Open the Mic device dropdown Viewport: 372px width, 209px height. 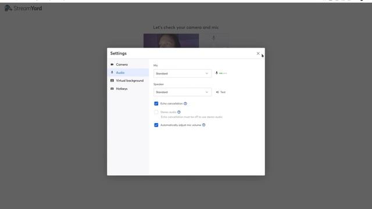182,74
